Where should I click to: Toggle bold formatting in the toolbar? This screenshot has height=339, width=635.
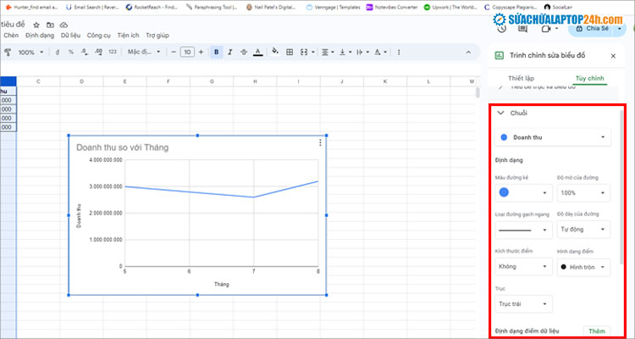(x=217, y=52)
